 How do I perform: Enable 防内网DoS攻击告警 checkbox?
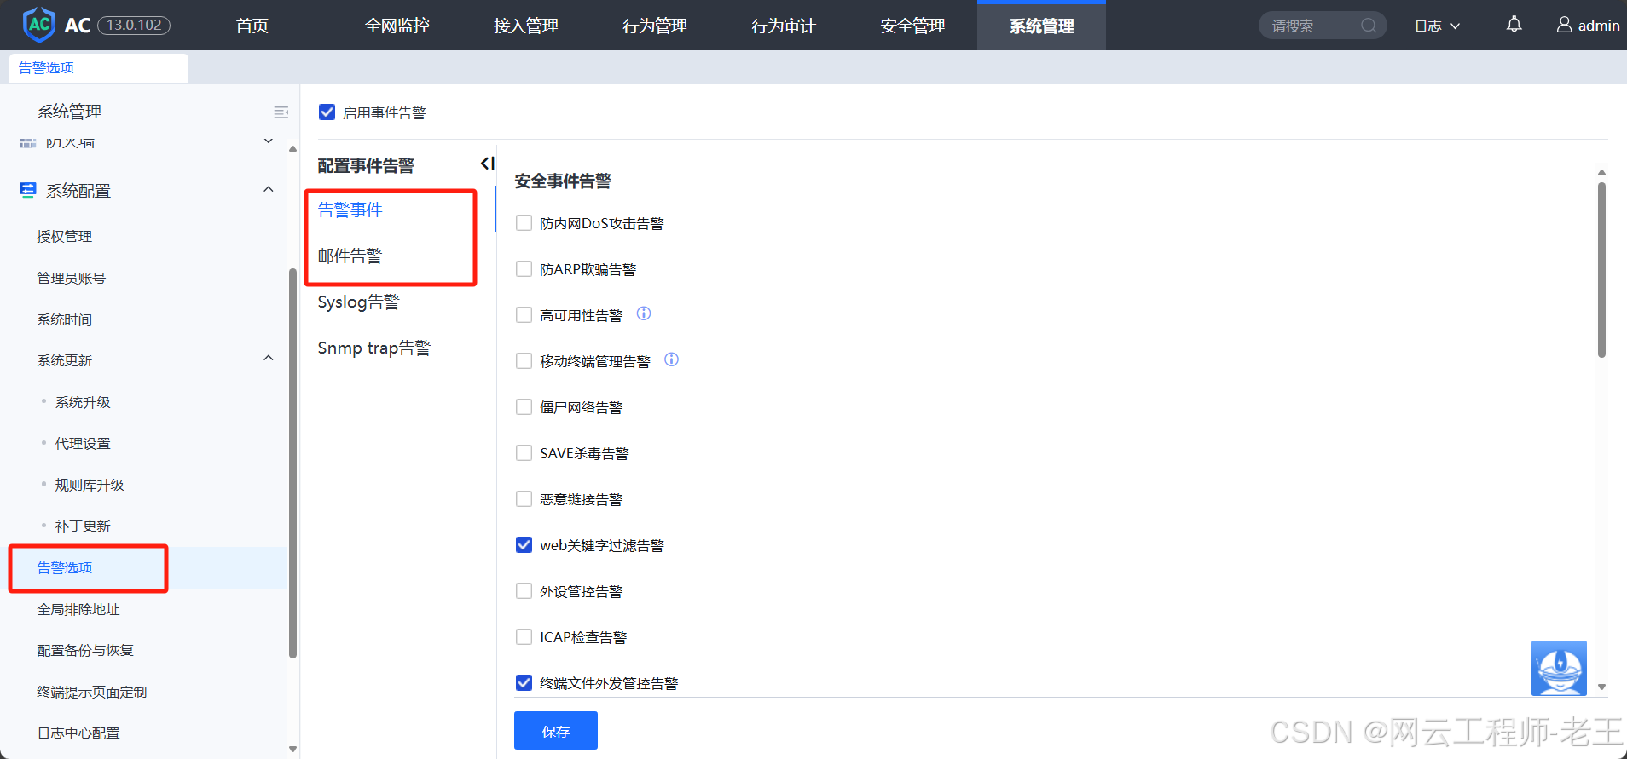pos(524,223)
